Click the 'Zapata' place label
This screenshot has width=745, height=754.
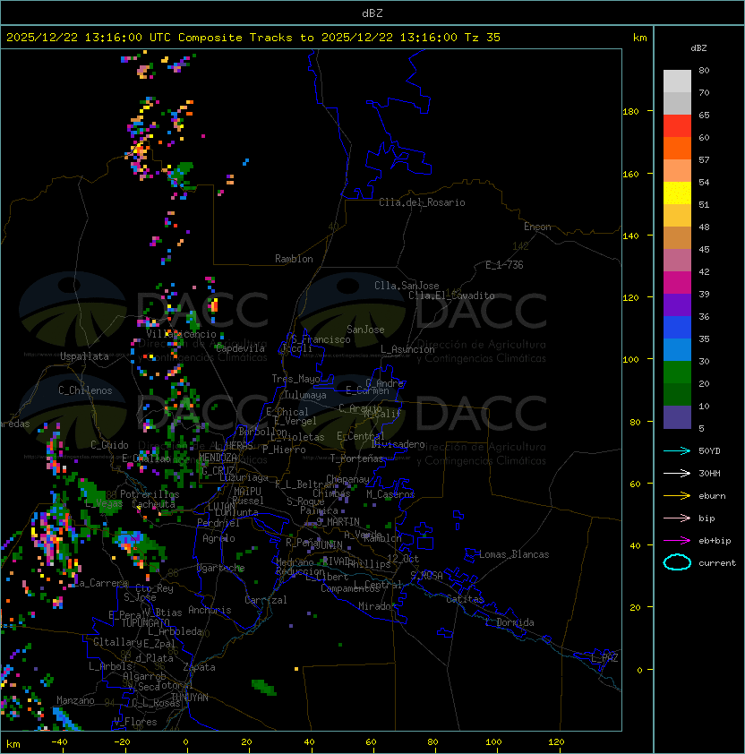coord(199,667)
